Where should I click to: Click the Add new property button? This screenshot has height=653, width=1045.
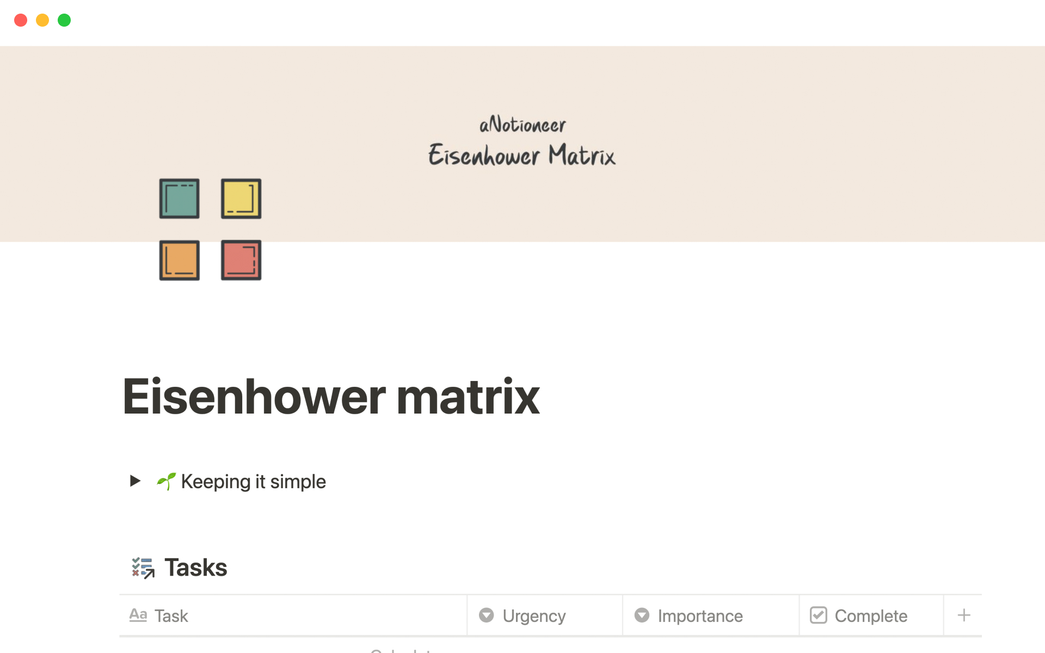(963, 614)
